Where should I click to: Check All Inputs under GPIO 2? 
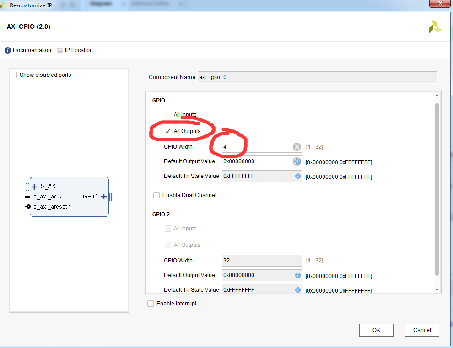[x=168, y=229]
